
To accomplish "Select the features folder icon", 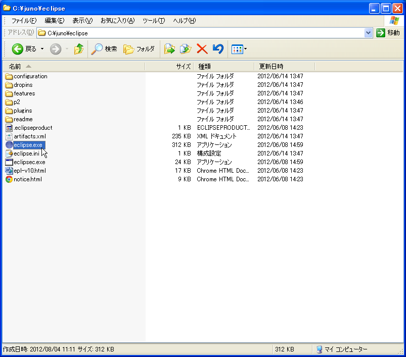I will tap(9, 93).
